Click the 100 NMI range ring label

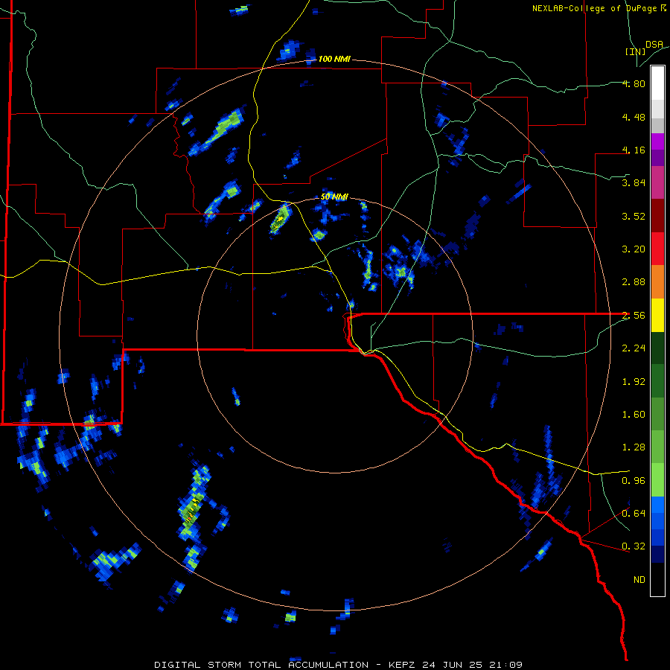[x=334, y=59]
